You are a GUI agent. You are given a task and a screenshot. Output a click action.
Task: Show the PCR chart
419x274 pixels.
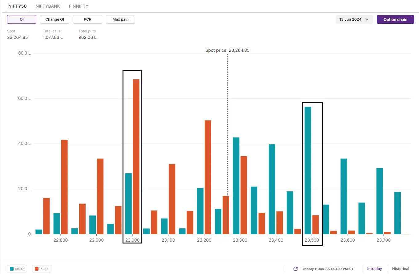point(87,19)
